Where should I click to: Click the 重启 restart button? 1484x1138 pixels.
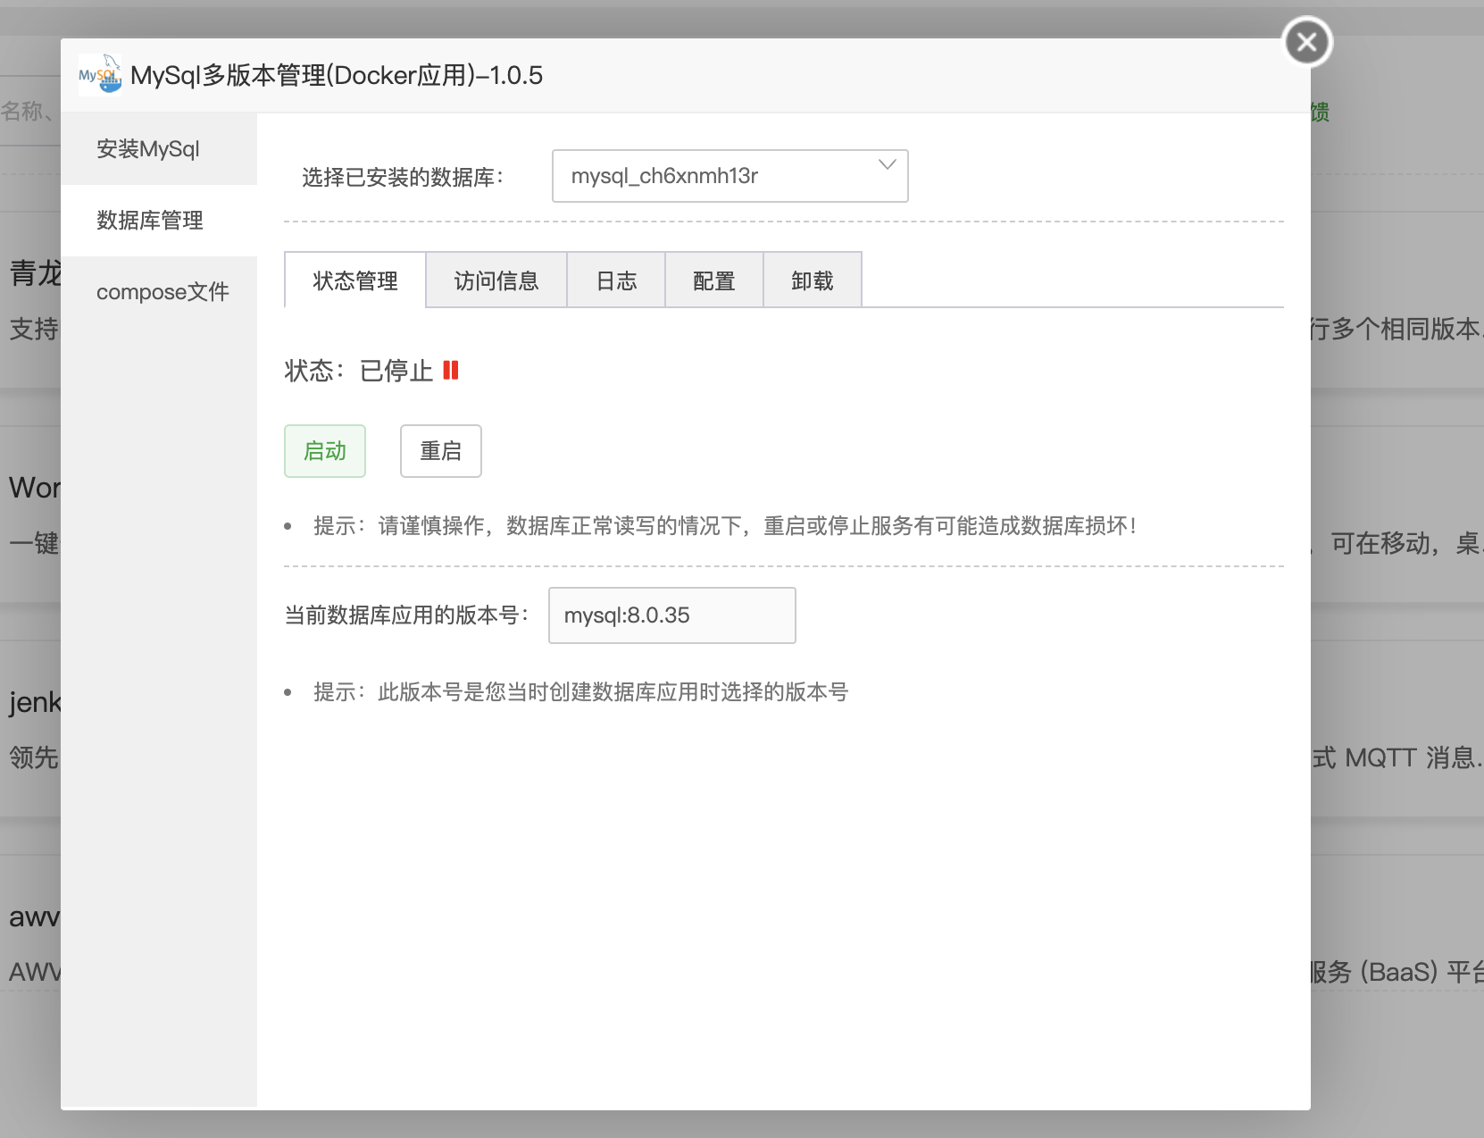click(x=441, y=451)
